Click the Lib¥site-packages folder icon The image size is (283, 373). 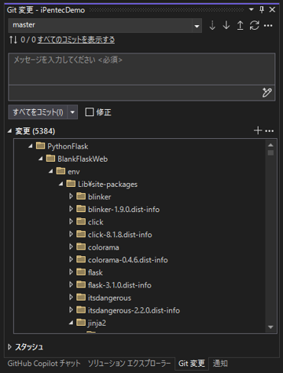coord(71,184)
